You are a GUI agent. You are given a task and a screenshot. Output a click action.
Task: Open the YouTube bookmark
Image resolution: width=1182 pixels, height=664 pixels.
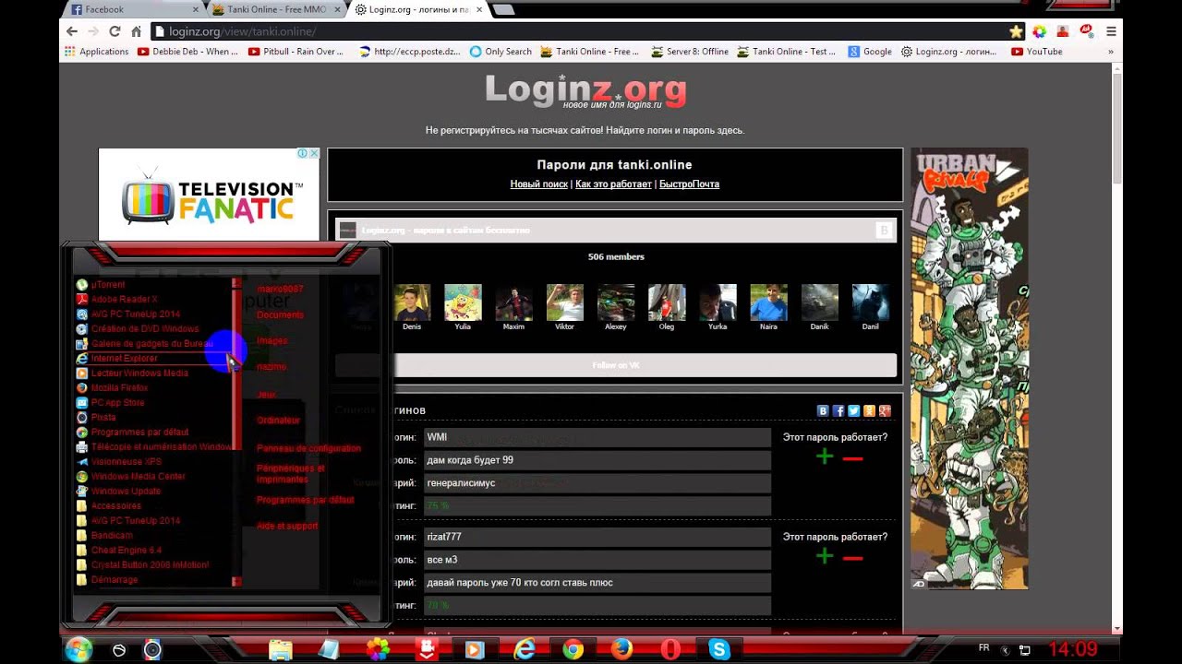click(1037, 52)
